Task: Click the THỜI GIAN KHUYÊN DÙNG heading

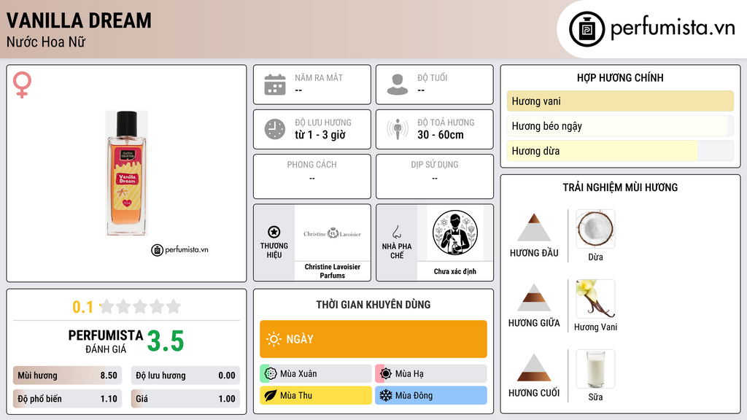Action: point(373,305)
